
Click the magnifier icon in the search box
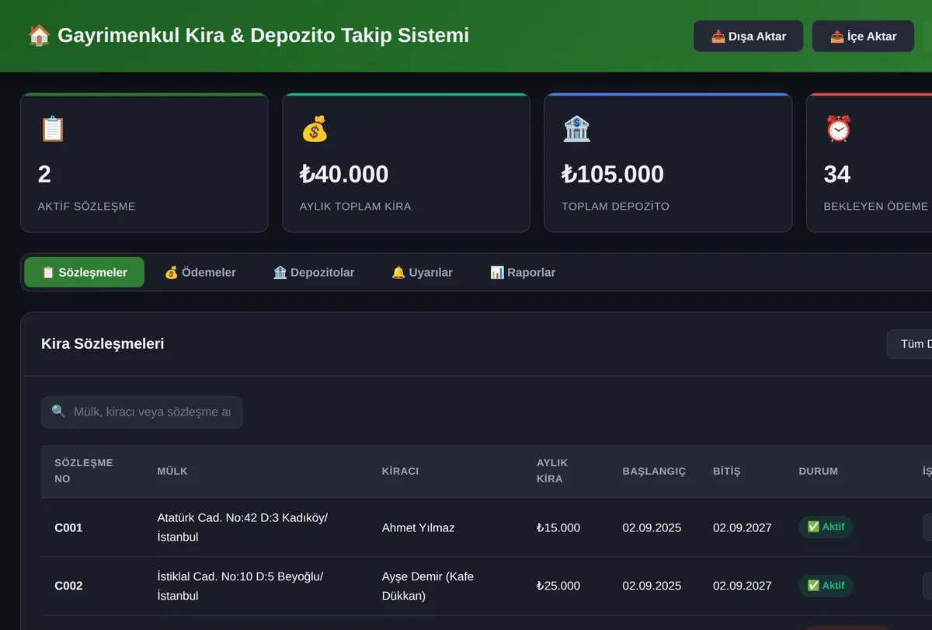pos(58,412)
